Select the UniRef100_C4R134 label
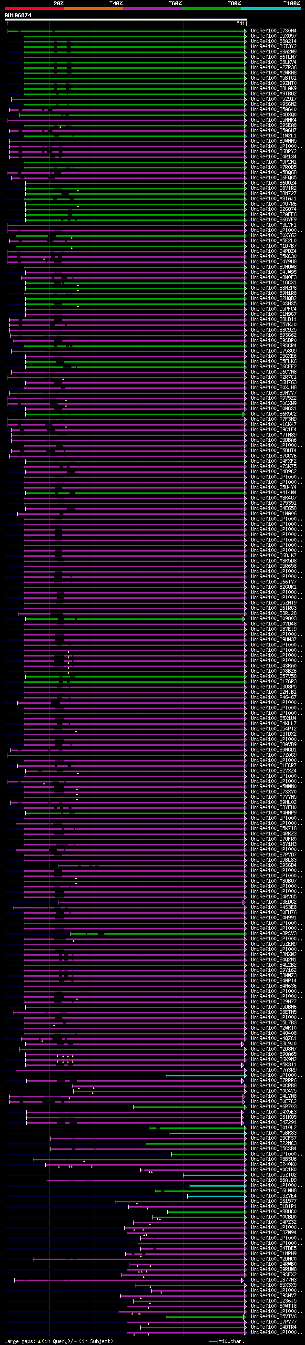The width and height of the screenshot is (305, 1345). point(274,156)
